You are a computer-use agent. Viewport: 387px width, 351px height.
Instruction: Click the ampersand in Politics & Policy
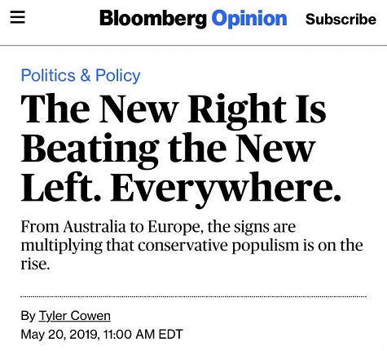pyautogui.click(x=86, y=75)
